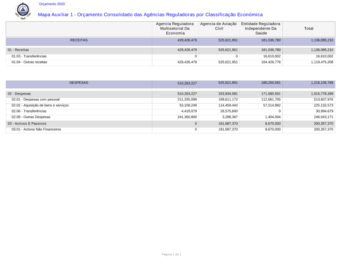343x265 pixels.
Task: Select the Agencia de Aviação Civil column header
Action: click(x=218, y=26)
